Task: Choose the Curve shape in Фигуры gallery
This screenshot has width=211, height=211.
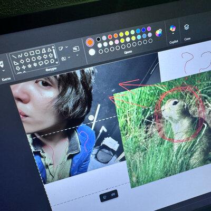Action: tap(20, 55)
